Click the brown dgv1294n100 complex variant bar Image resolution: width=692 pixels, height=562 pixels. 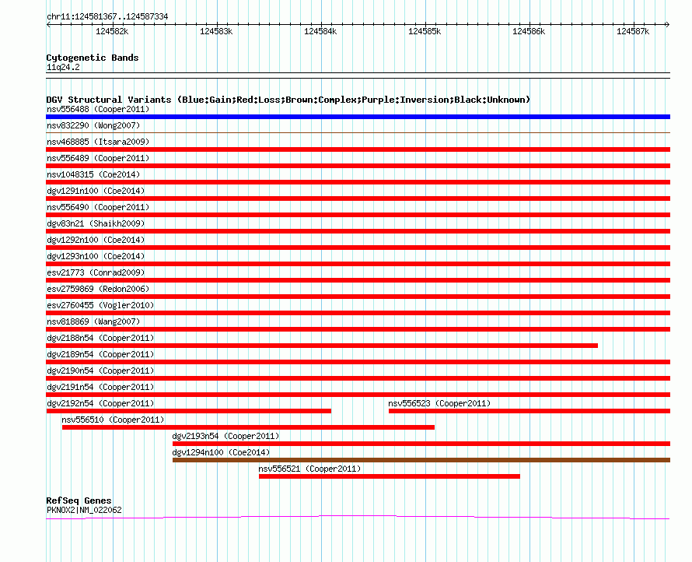pos(421,460)
